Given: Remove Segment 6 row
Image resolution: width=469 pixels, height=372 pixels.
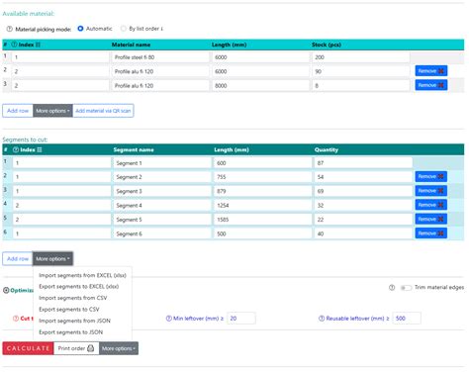Looking at the screenshot, I should [431, 233].
